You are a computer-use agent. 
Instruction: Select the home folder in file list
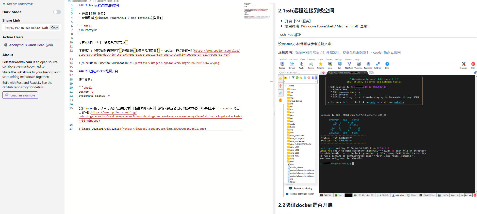point(291,127)
